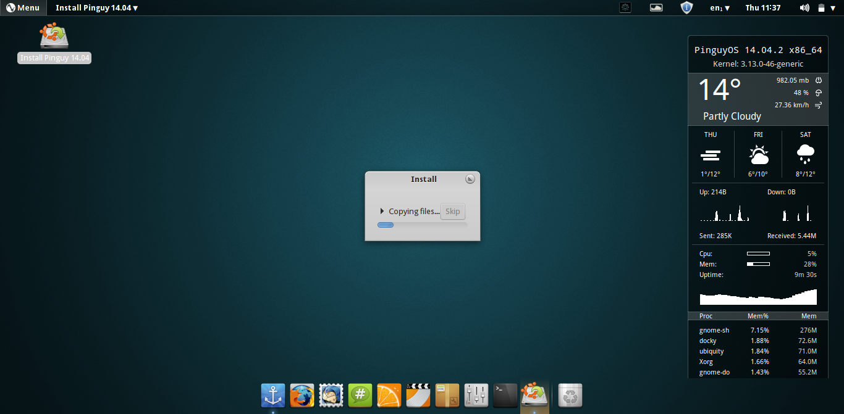The width and height of the screenshot is (844, 414).
Task: Open Thunderbird mail from the dock
Action: 331,395
